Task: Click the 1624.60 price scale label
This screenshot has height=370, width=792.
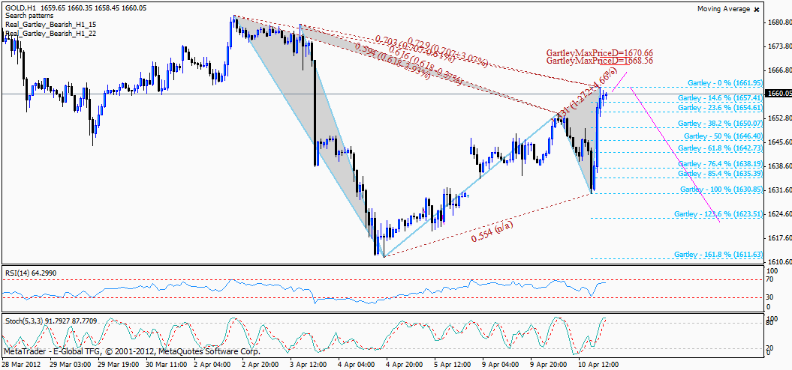Action: (779, 213)
